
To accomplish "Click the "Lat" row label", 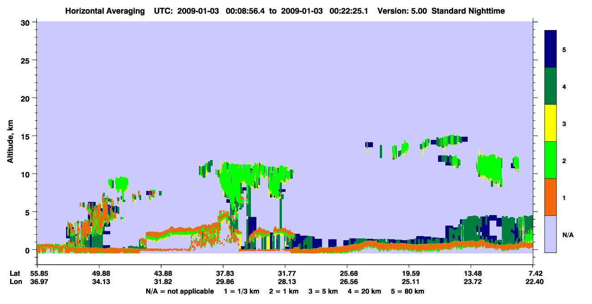I will coord(15,273).
